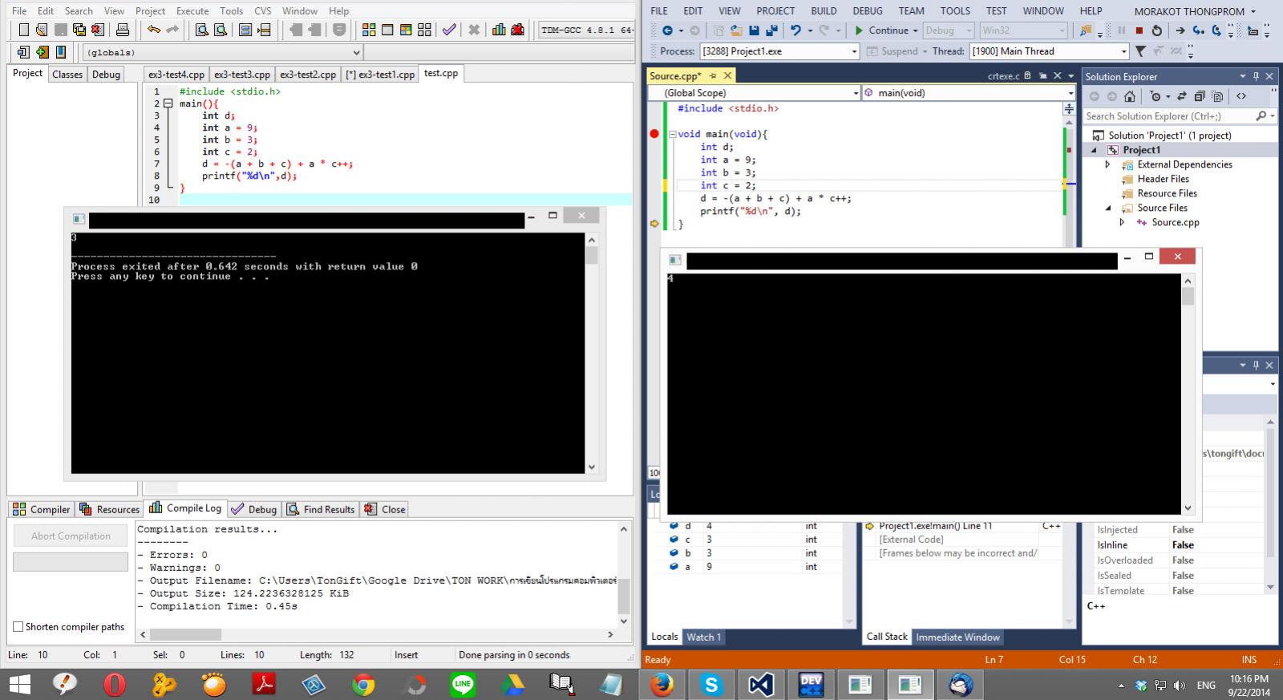Expand External Dependencies node
Screen dimensions: 1283x700
[1108, 164]
